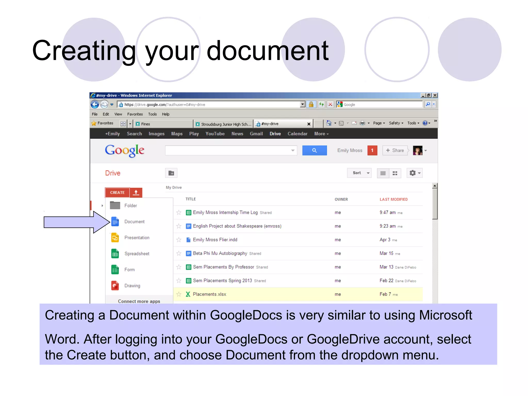This screenshot has width=528, height=396.
Task: Click the Quick Tabs grid icon
Action: (x=123, y=124)
